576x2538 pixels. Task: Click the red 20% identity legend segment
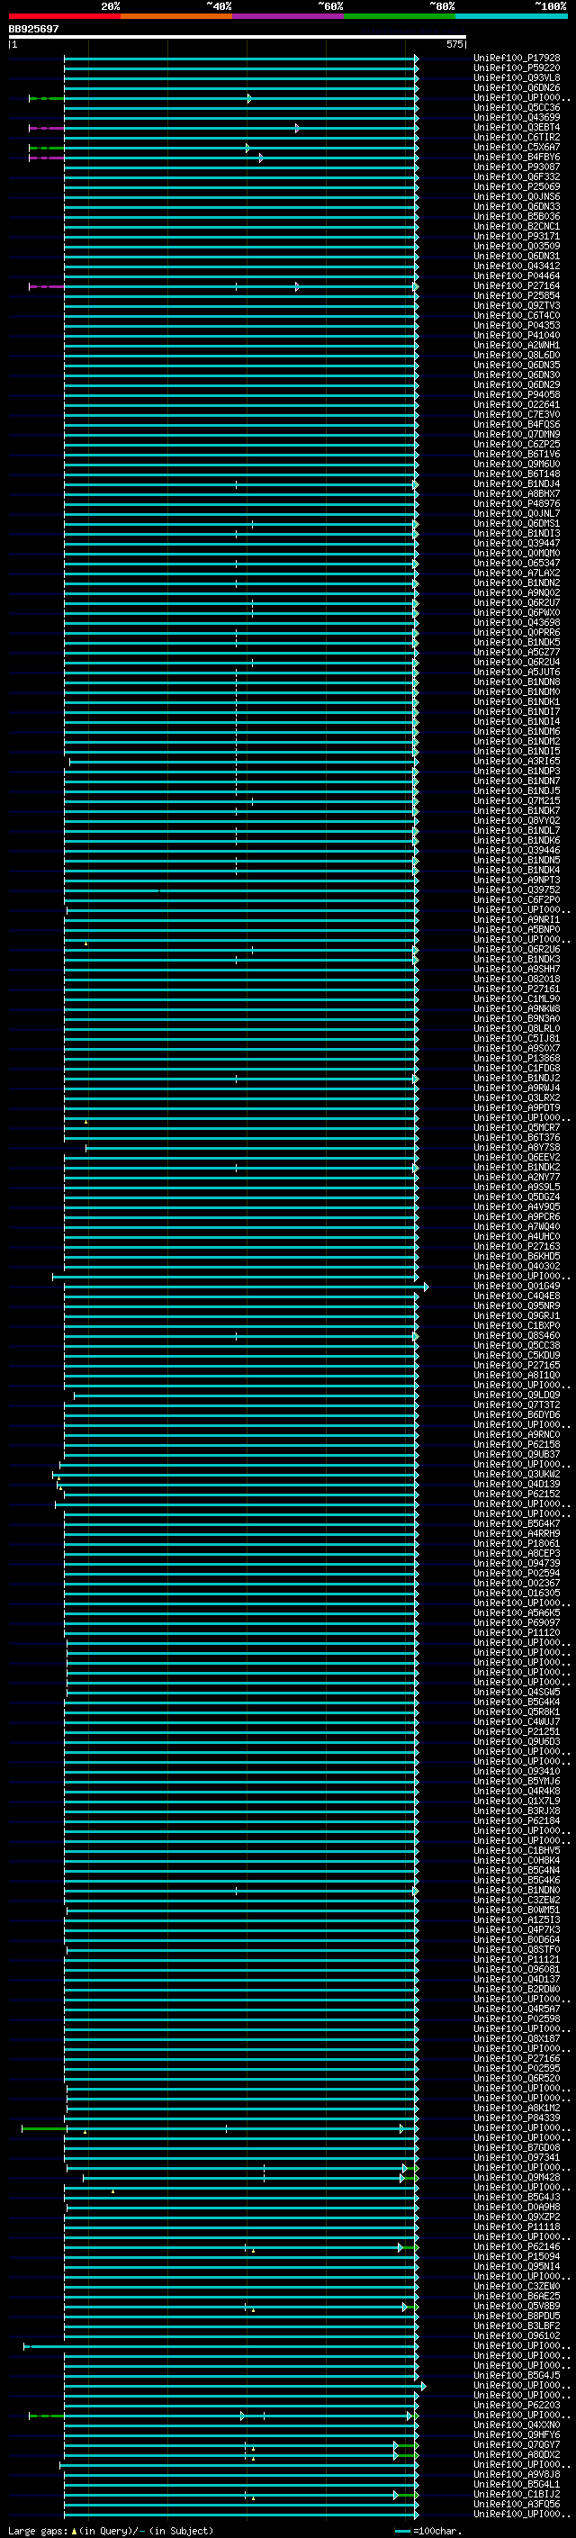point(65,16)
